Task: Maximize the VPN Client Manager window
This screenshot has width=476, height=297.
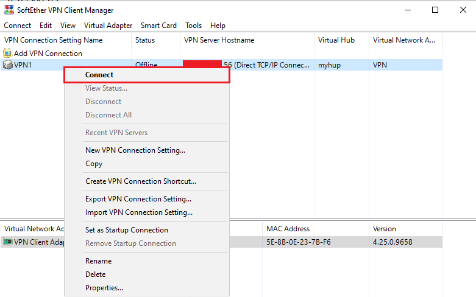Action: tap(435, 10)
